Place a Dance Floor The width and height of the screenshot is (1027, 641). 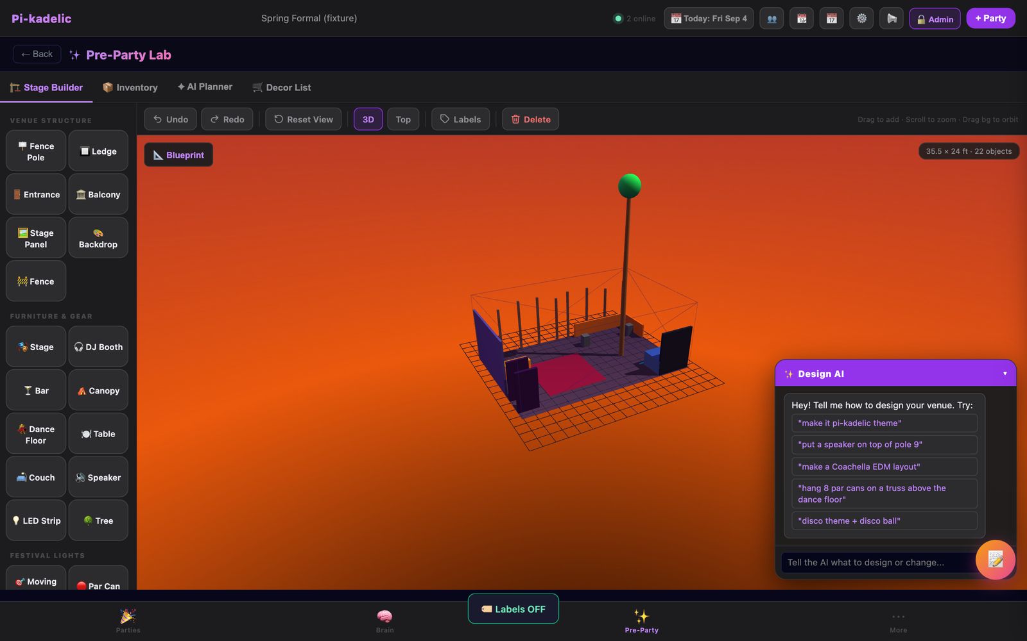36,434
